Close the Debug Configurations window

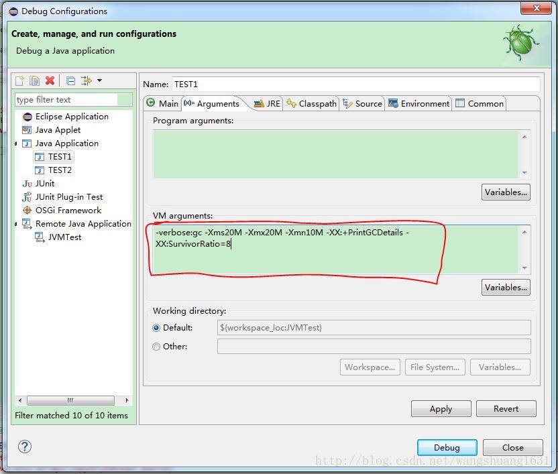[x=537, y=8]
